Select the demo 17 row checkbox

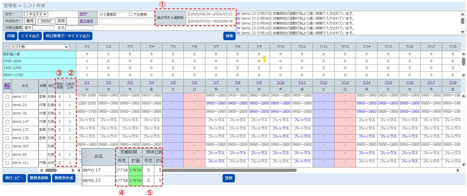pyautogui.click(x=7, y=97)
